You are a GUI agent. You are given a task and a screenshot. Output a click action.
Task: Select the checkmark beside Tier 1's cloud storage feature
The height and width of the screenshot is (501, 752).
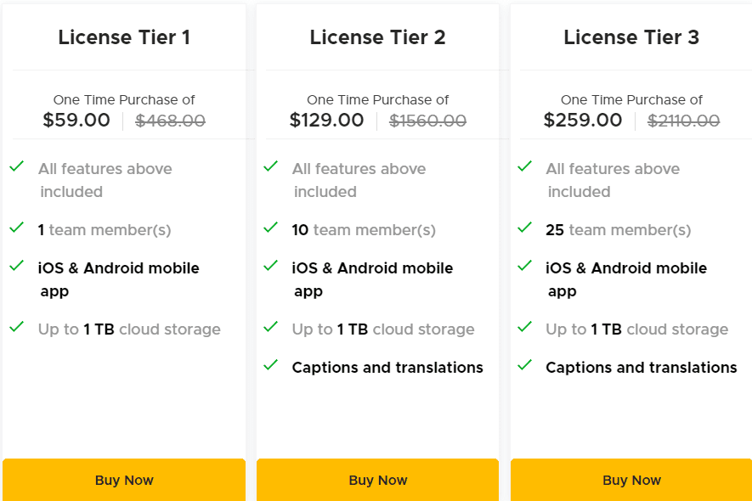tap(16, 328)
